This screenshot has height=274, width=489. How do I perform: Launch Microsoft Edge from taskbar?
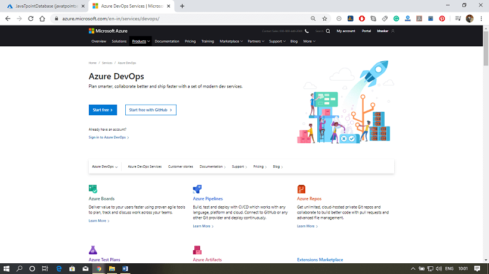pos(58,269)
